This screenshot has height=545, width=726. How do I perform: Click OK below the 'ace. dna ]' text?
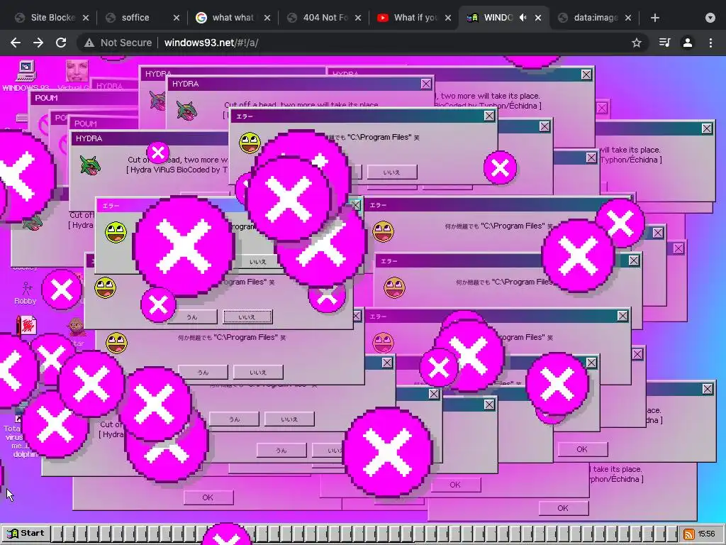coord(582,449)
